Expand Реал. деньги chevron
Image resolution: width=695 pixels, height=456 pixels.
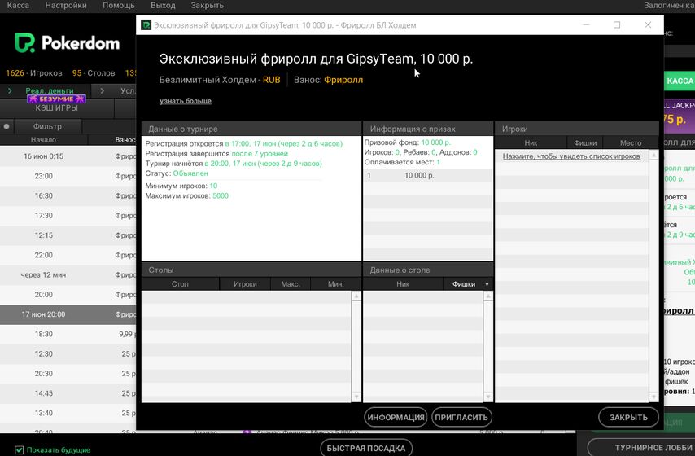click(10, 90)
